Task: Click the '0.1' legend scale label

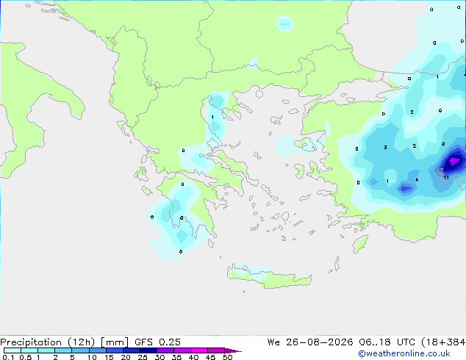Action: [x=8, y=357]
